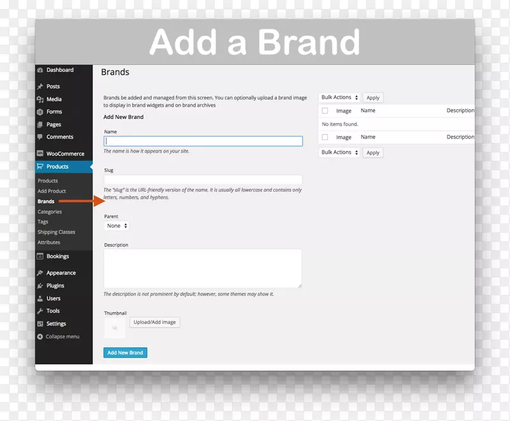Click the top Apply button

tap(373, 98)
